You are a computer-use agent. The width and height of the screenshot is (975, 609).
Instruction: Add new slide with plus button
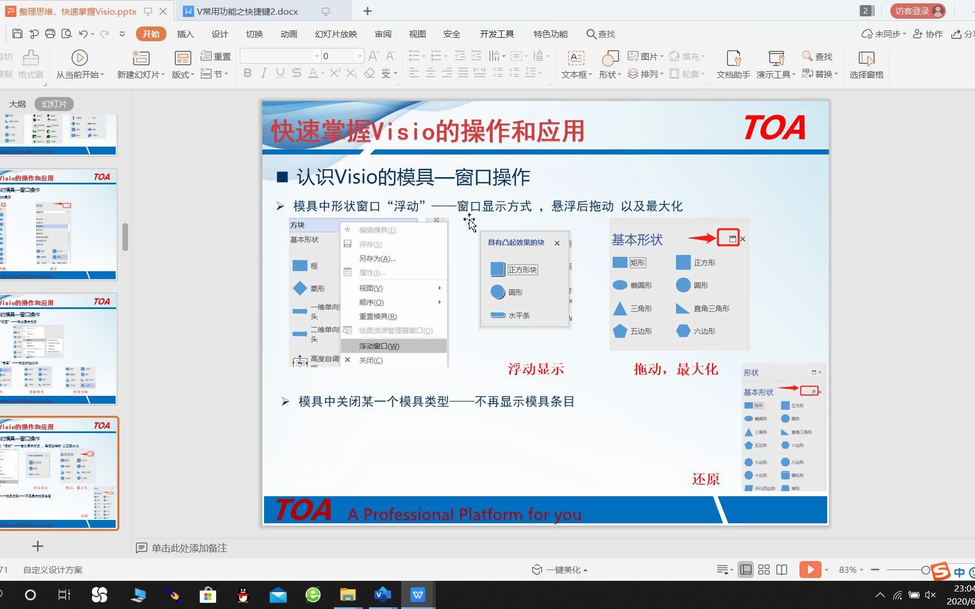pos(38,546)
